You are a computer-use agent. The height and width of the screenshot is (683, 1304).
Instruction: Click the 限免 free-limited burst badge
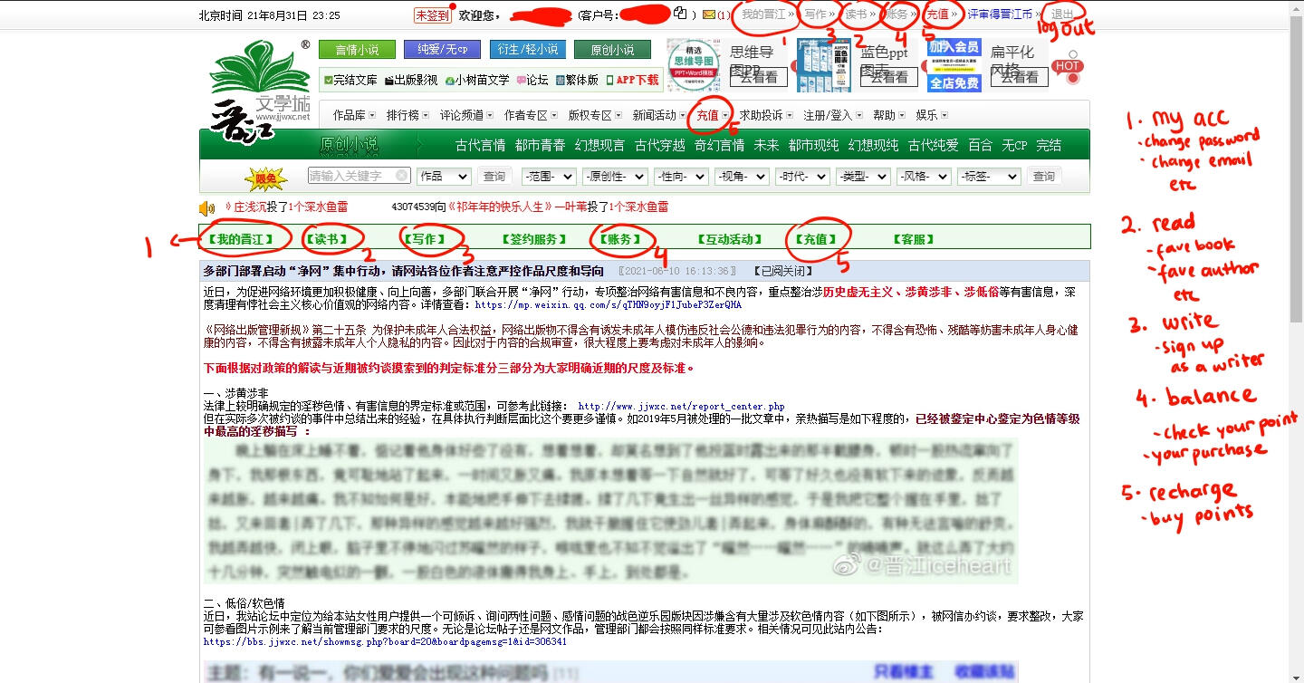pos(265,178)
